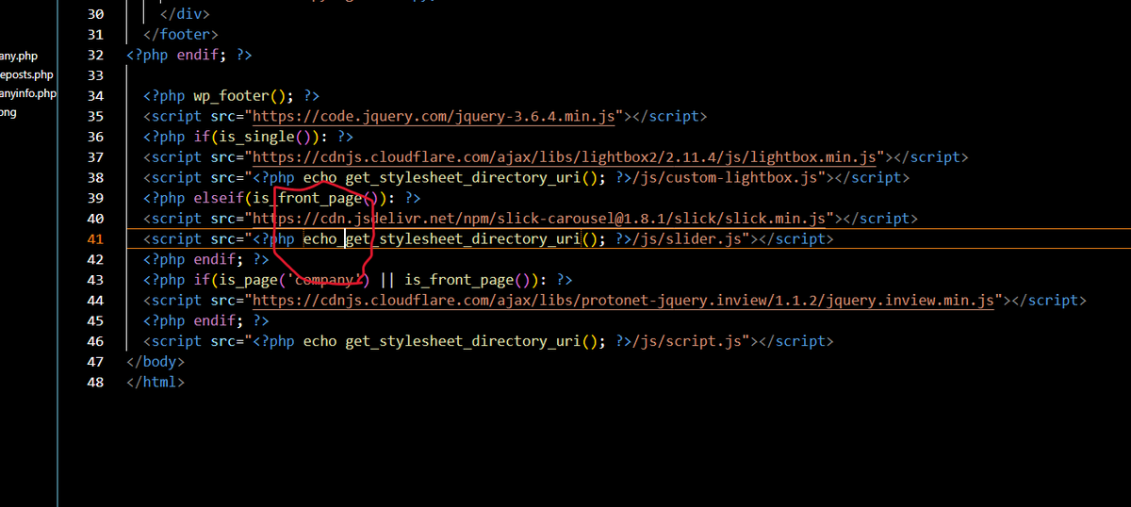This screenshot has height=507, width=1131.
Task: Click the jquery-3.6.4.min.js URL
Action: coord(435,117)
